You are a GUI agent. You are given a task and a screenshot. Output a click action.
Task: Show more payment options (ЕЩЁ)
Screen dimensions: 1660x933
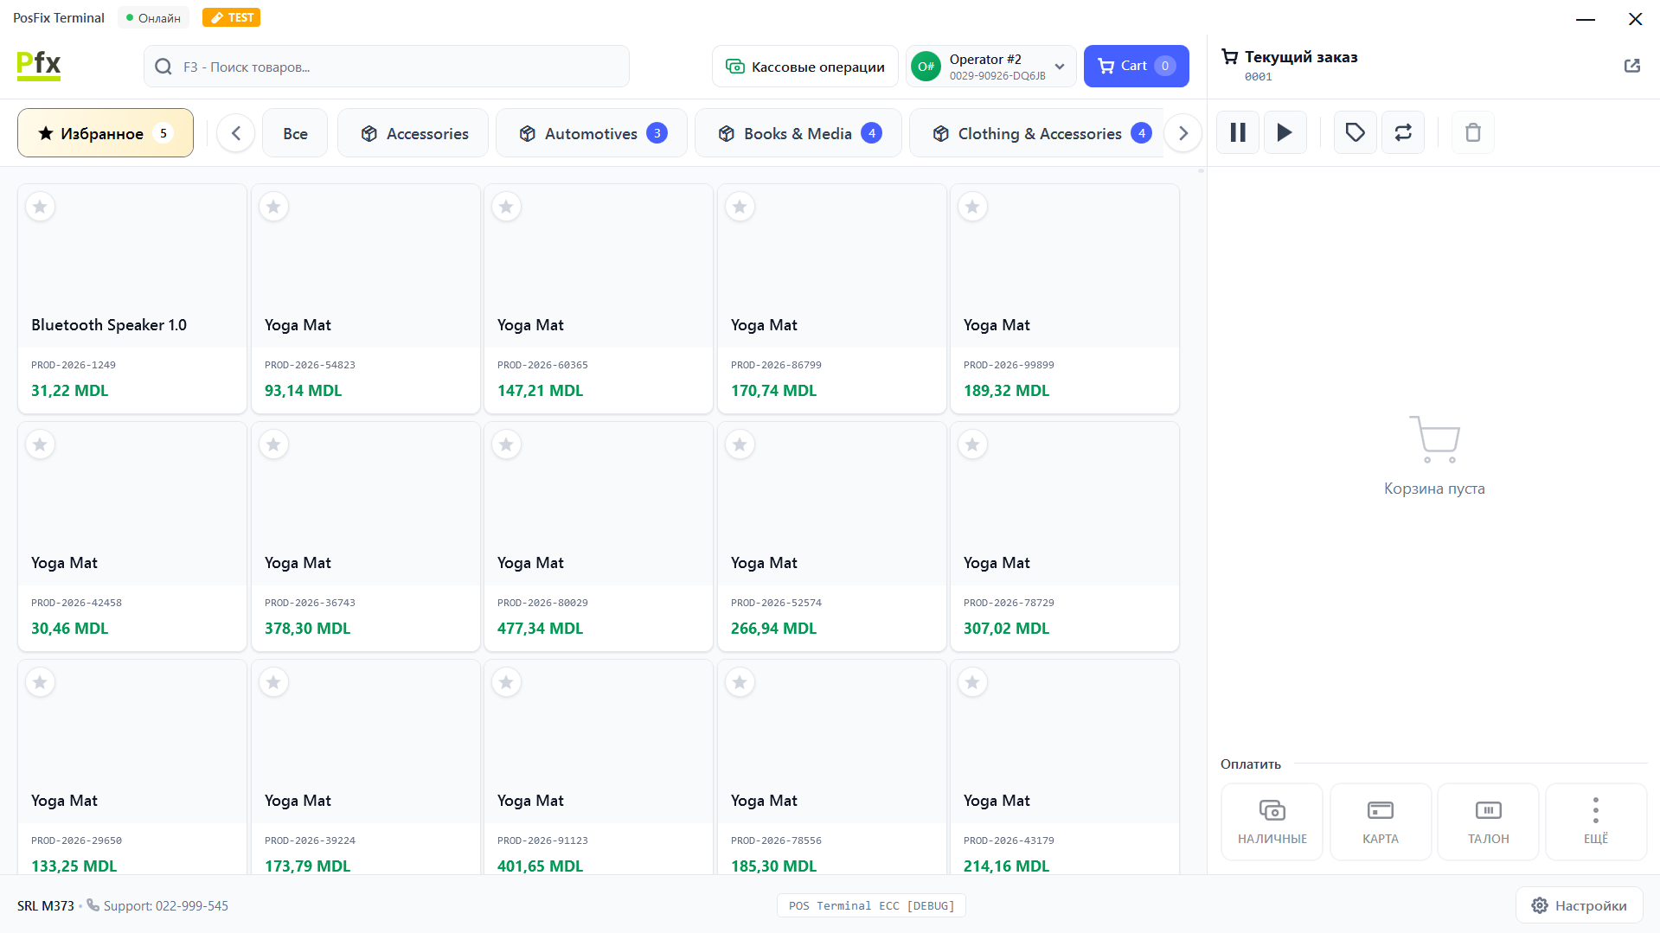point(1595,821)
